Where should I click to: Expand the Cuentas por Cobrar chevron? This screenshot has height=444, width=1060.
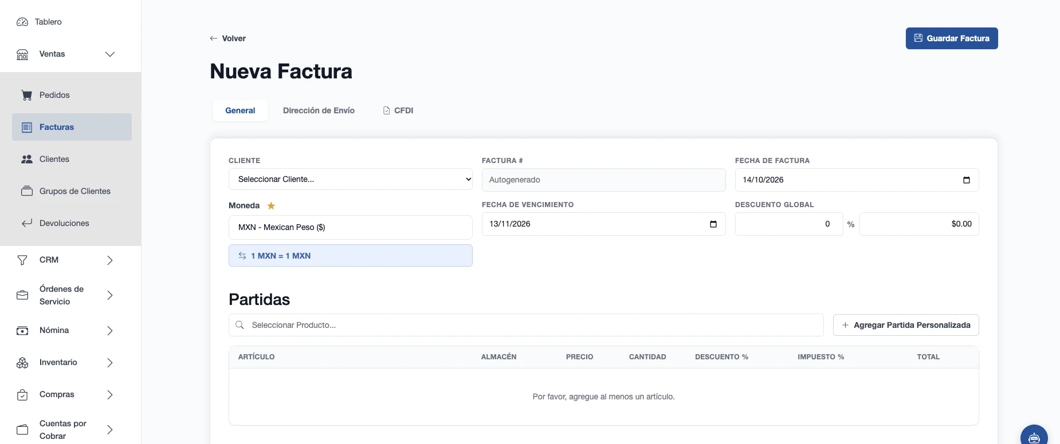[x=110, y=430]
